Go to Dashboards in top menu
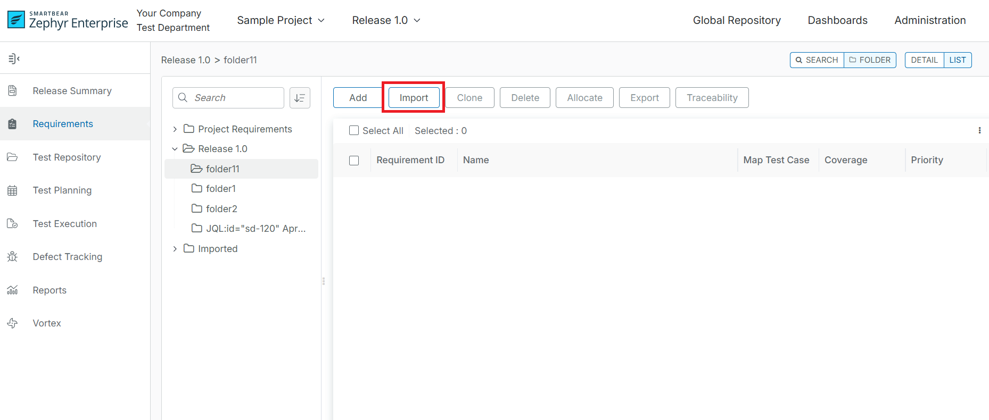 click(x=837, y=20)
